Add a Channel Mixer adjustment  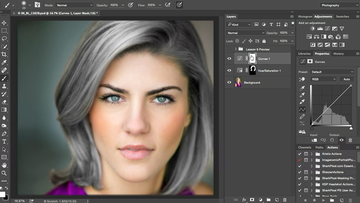tap(338, 37)
